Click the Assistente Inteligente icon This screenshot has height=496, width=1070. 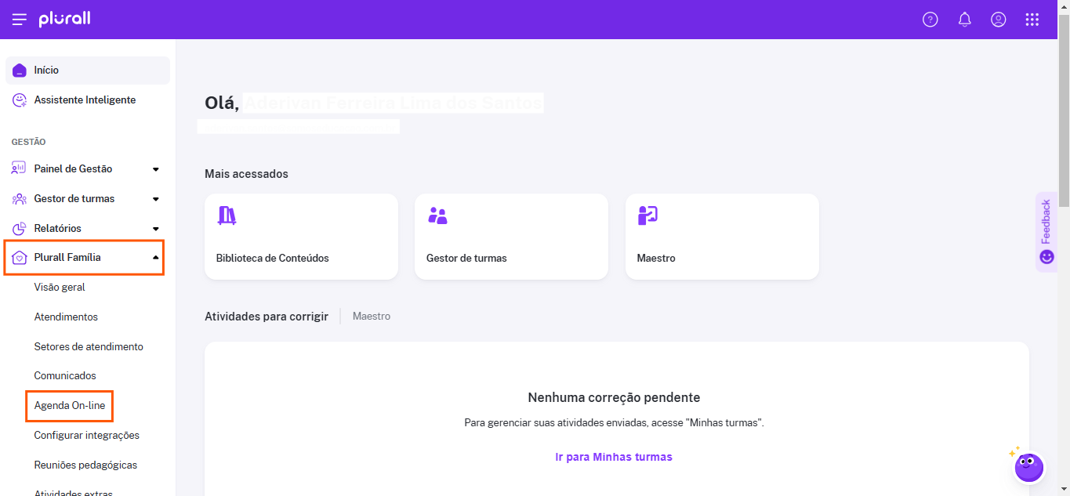point(20,100)
